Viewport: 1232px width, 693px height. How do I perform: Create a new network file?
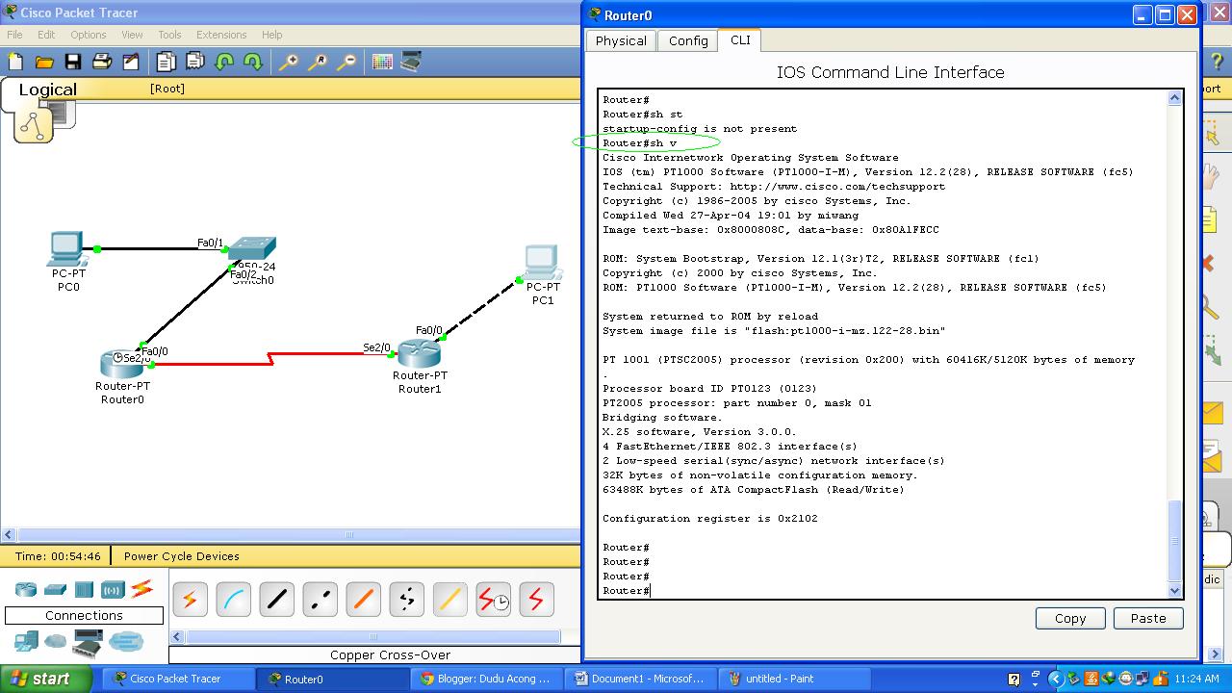[x=15, y=62]
